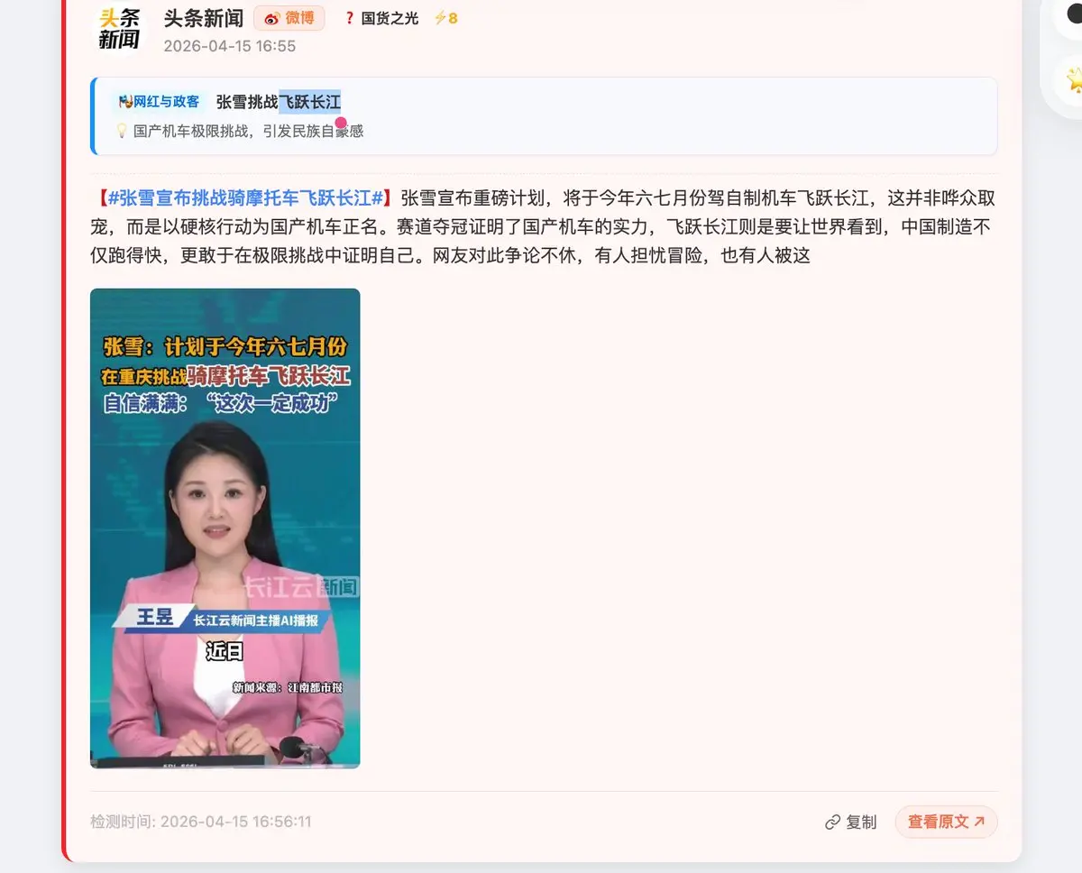Click the arrow icon in 查看原文

tap(979, 822)
